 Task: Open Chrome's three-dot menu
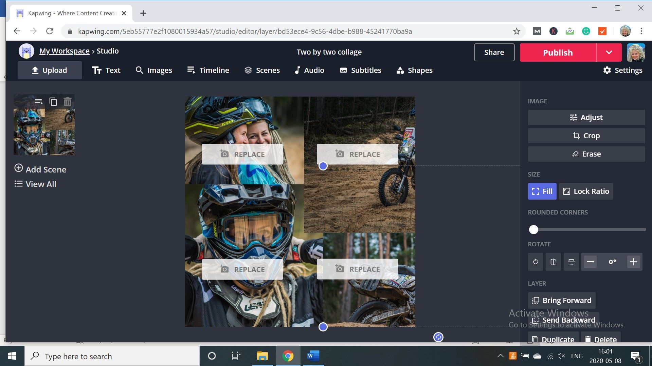pos(641,31)
